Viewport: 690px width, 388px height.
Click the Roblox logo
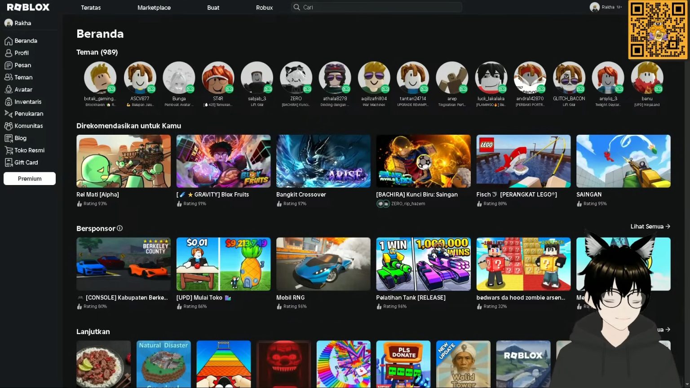28,7
